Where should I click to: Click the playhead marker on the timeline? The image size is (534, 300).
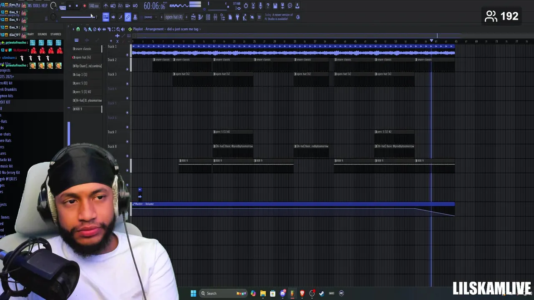(x=431, y=40)
